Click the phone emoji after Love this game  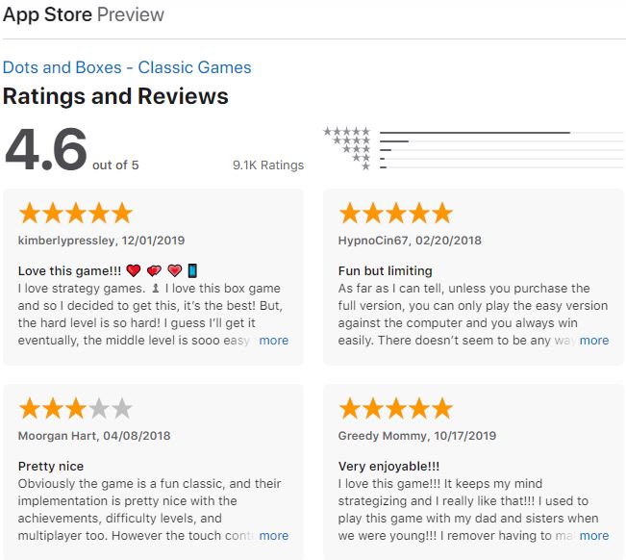pyautogui.click(x=192, y=270)
